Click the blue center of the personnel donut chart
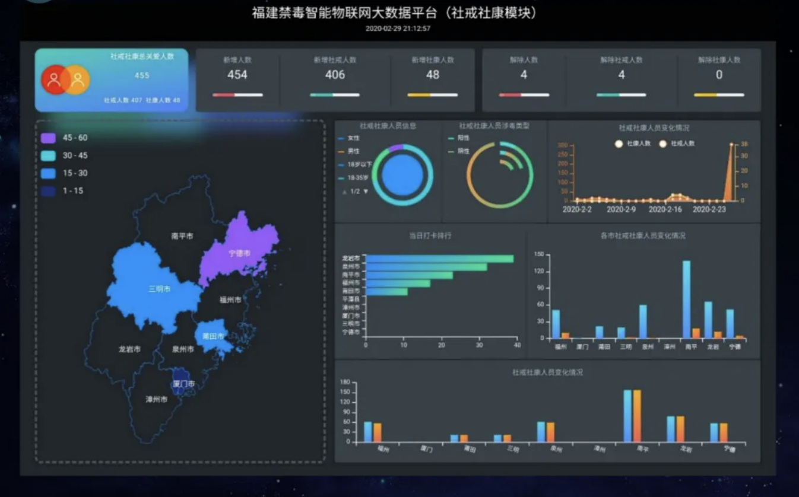 402,176
